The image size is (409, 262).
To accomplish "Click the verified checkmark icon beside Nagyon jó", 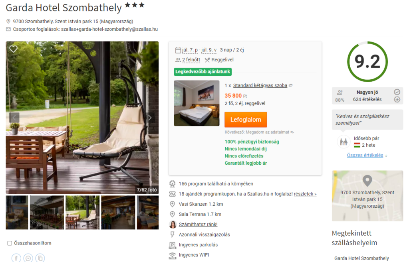I will coord(397,92).
